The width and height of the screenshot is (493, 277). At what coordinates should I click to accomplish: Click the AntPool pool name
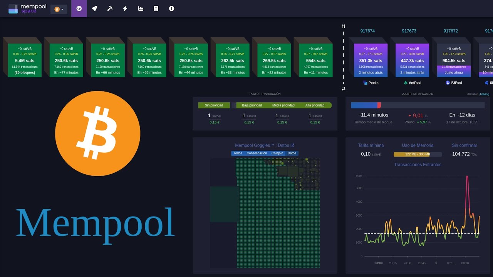coord(415,83)
